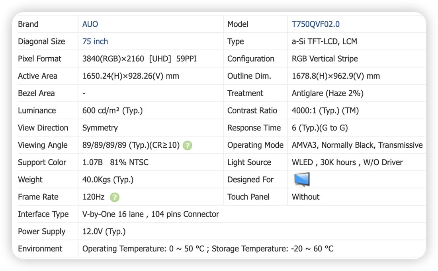Select the 4000:1 (Typ.) (TM) value
This screenshot has width=438, height=271.
point(325,111)
